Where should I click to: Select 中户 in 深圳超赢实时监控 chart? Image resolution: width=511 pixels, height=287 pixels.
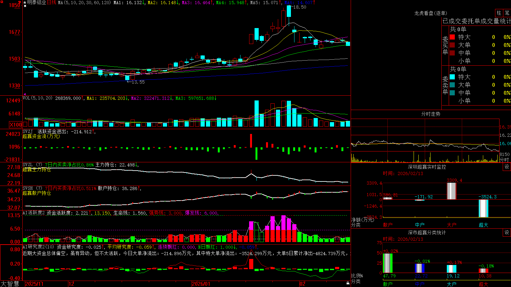click(x=420, y=225)
